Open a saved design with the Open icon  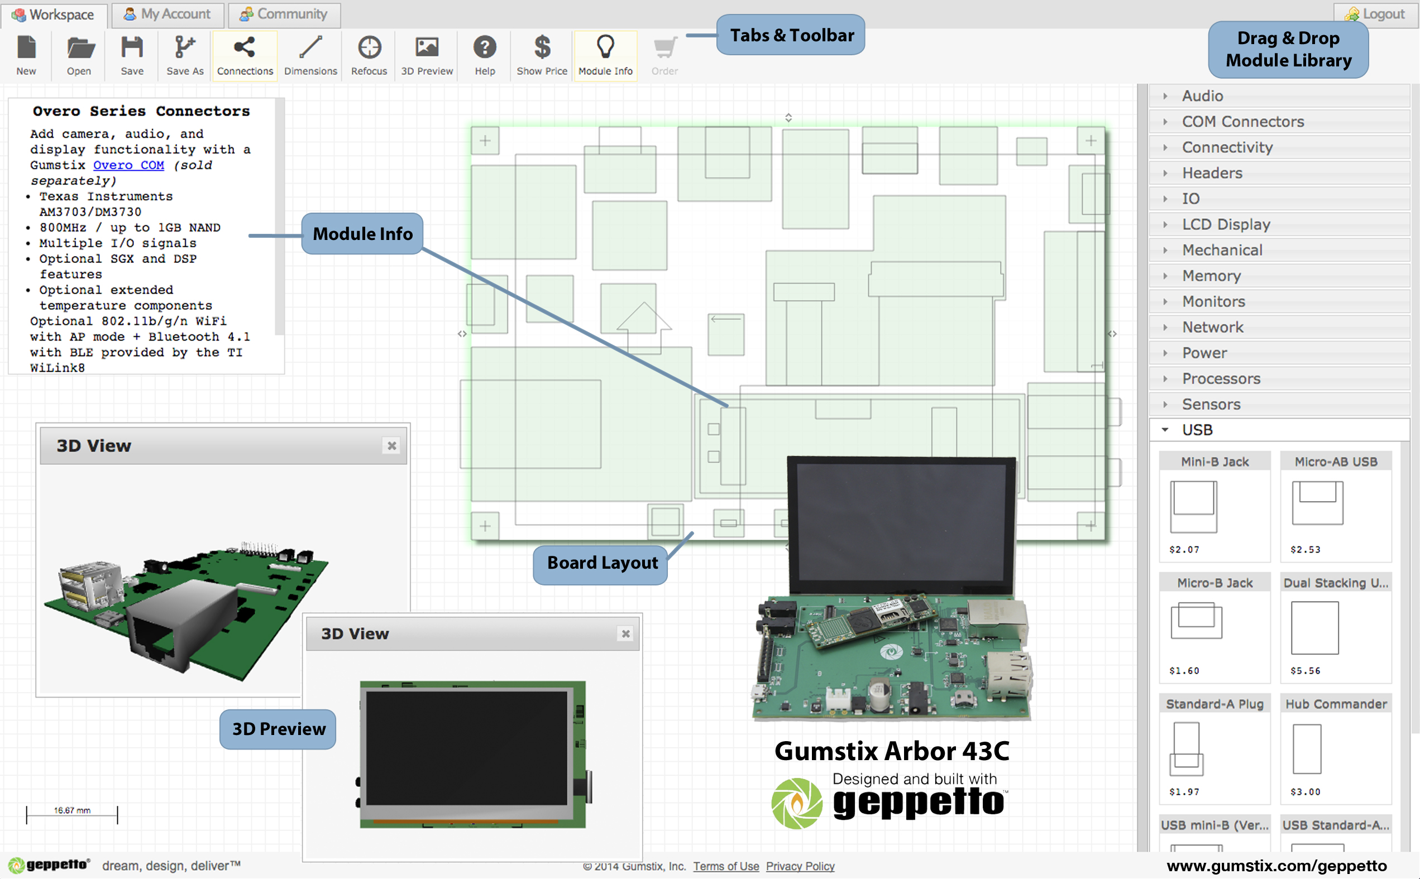[79, 56]
